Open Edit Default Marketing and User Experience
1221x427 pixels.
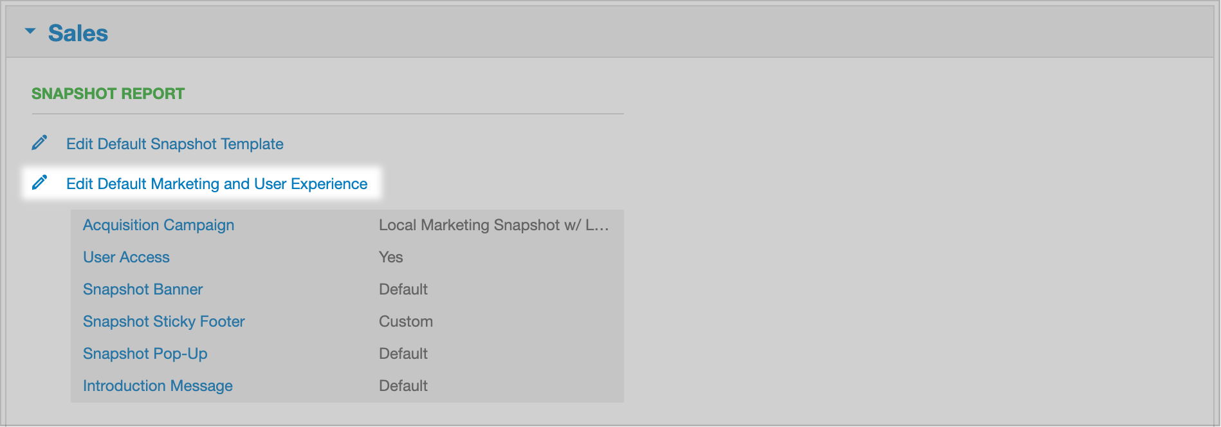tap(217, 184)
